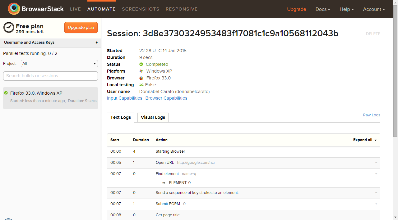Open the Account dropdown menu
Viewport: 398px width, 220px height.
374,9
